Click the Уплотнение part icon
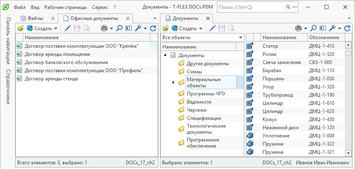 coord(250,136)
